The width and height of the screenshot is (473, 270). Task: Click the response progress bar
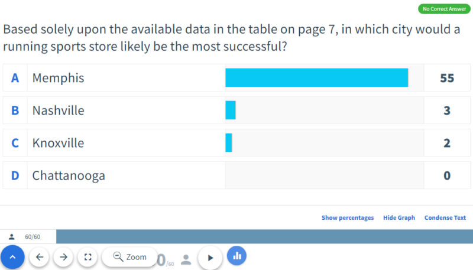[x=264, y=236]
